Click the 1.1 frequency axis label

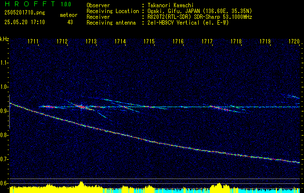coord(4,63)
